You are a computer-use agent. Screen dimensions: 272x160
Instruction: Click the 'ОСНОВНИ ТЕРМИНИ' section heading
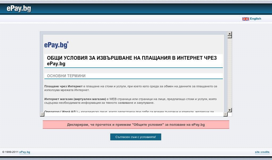[x=66, y=76]
